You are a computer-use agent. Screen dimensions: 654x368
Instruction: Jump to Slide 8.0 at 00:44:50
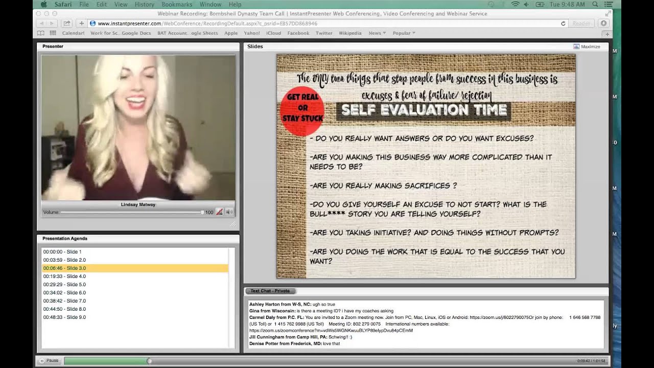135,309
